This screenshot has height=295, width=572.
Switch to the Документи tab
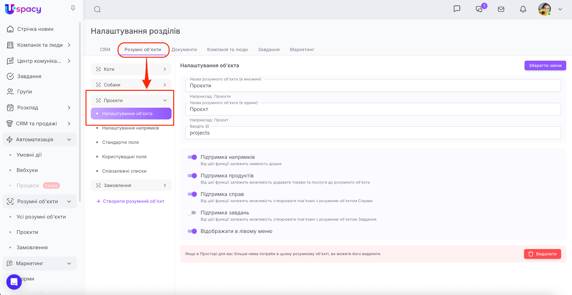(184, 49)
